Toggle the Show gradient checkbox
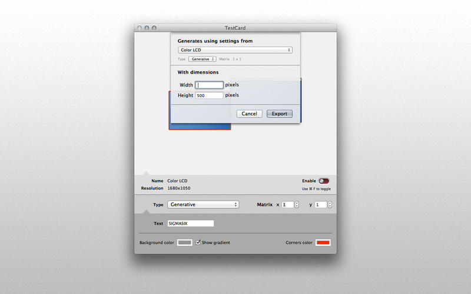Viewport: 471px width, 294px height. pos(199,242)
